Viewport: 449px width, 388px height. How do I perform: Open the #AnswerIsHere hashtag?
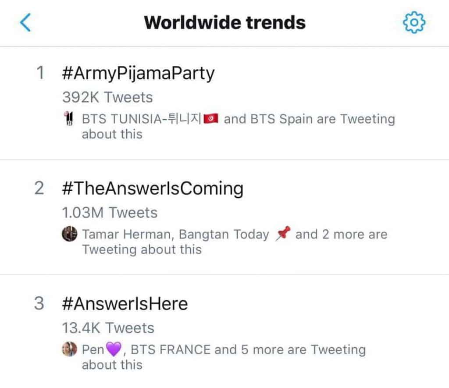pyautogui.click(x=125, y=303)
